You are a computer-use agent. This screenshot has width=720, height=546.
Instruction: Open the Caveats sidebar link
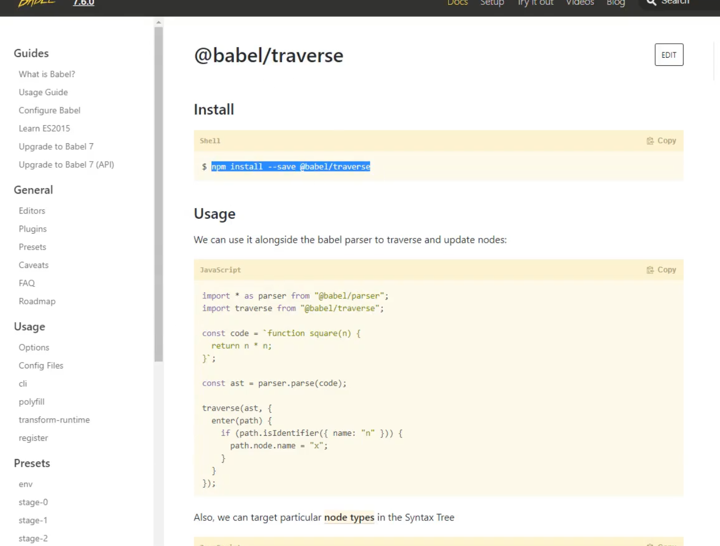pos(34,266)
